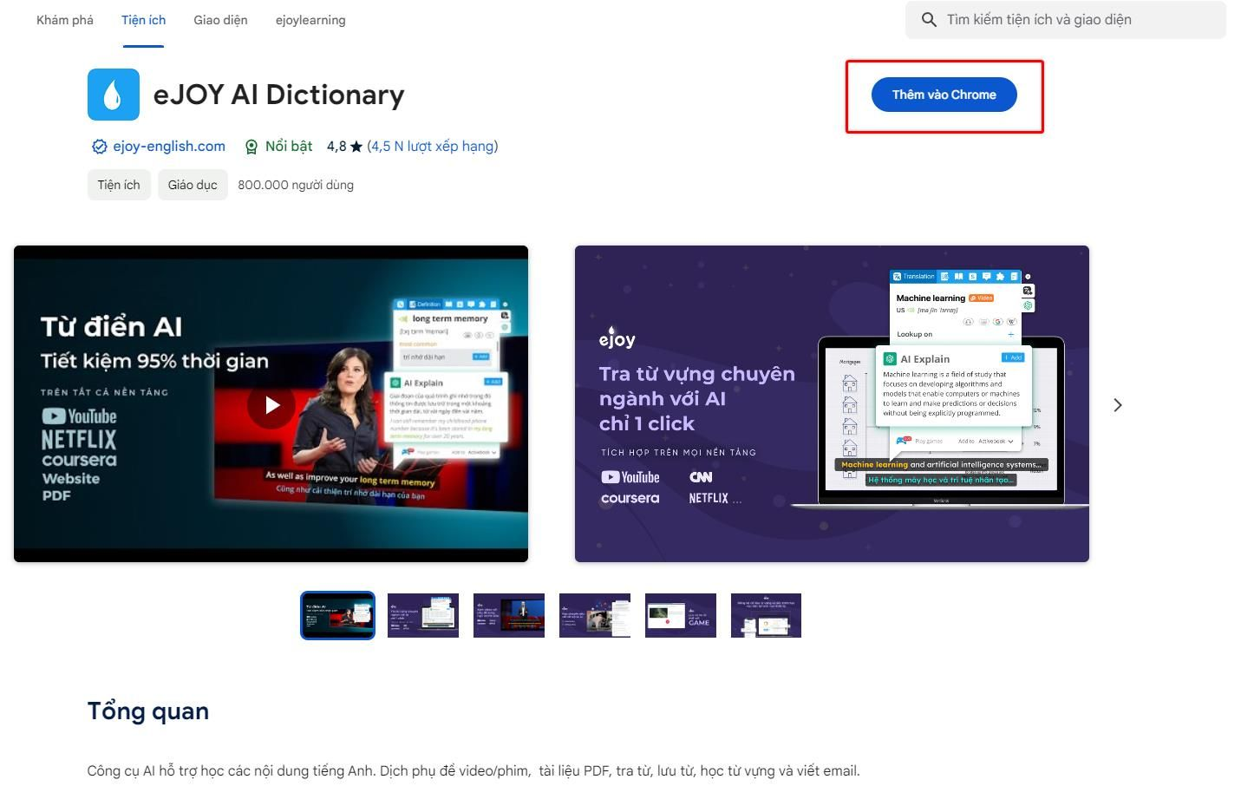Click the Tiện ích category chip

[119, 185]
